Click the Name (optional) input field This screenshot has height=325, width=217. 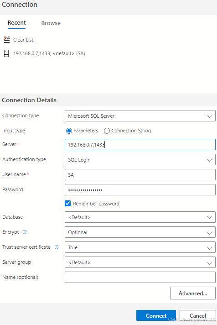[140, 278]
